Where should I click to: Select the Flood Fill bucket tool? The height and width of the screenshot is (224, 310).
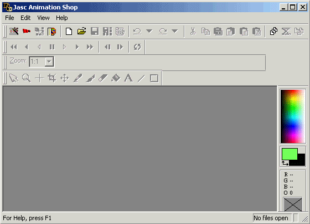[116, 78]
